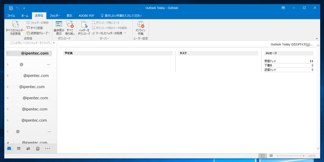Click the zoom slider in status bar
Screen dimensions: 324x162
point(290,156)
